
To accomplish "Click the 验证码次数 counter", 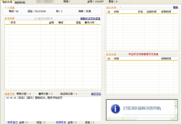I will click(68, 94).
